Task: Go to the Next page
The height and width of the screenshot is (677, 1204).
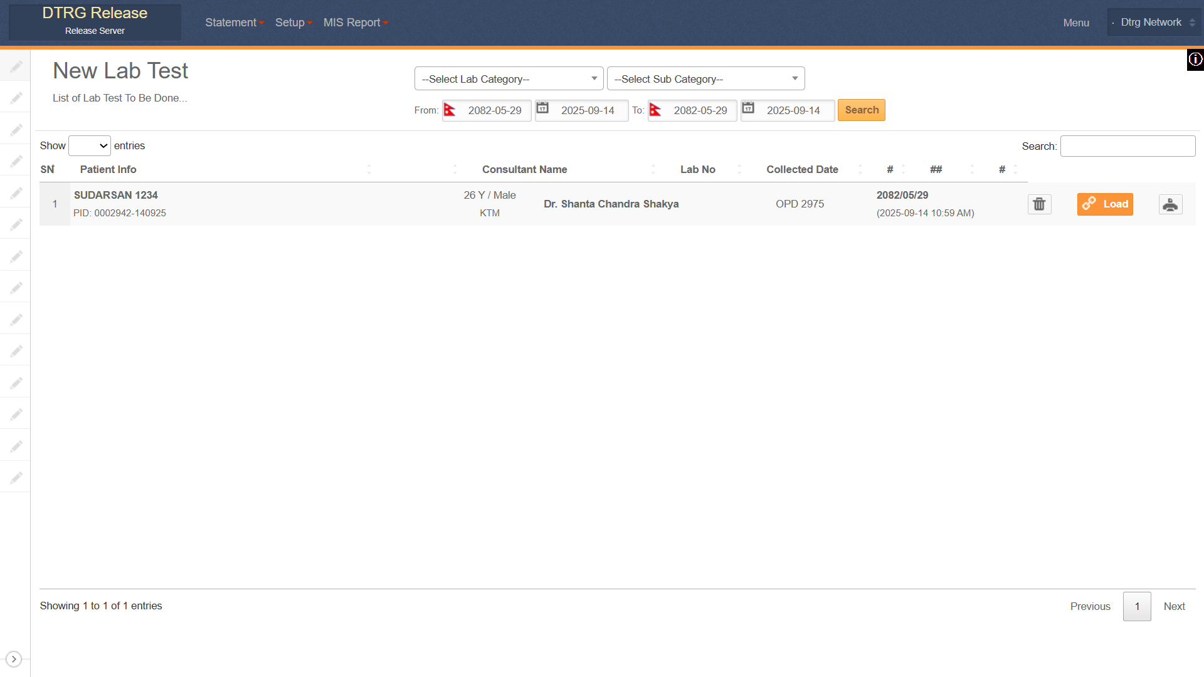Action: pos(1174,606)
